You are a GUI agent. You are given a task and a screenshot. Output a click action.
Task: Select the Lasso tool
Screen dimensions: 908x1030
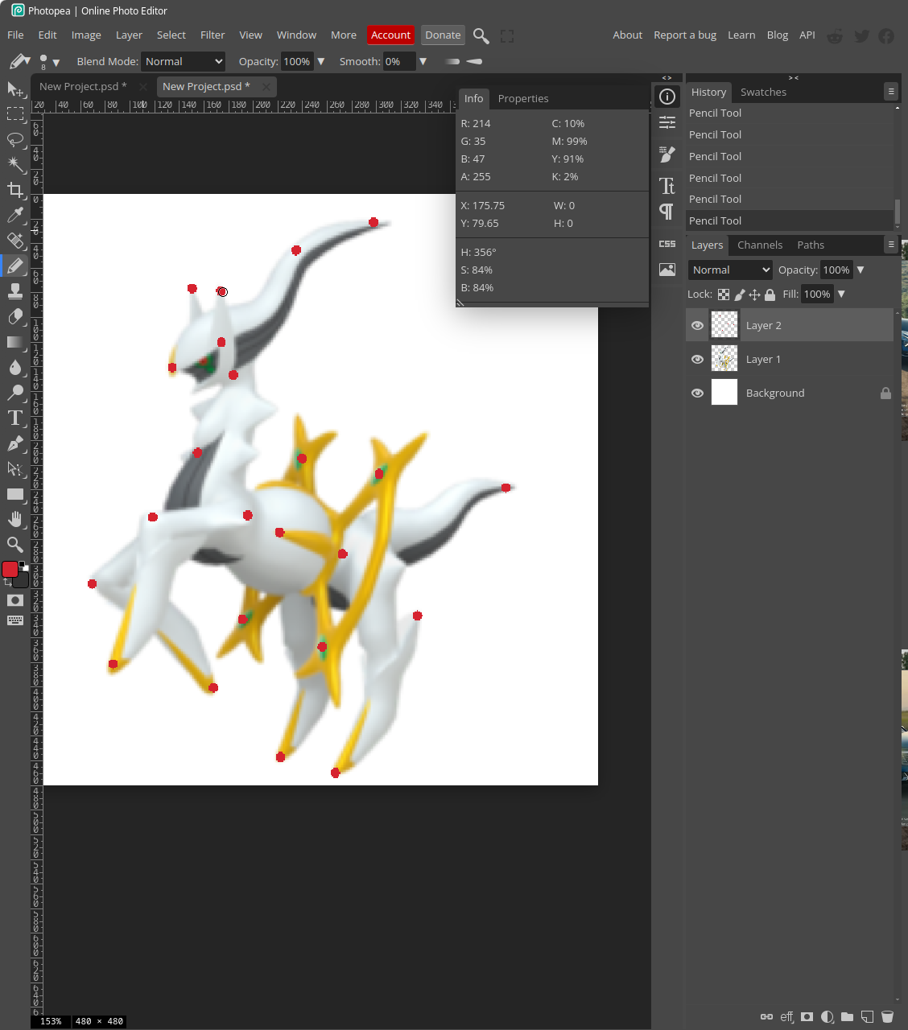coord(14,139)
